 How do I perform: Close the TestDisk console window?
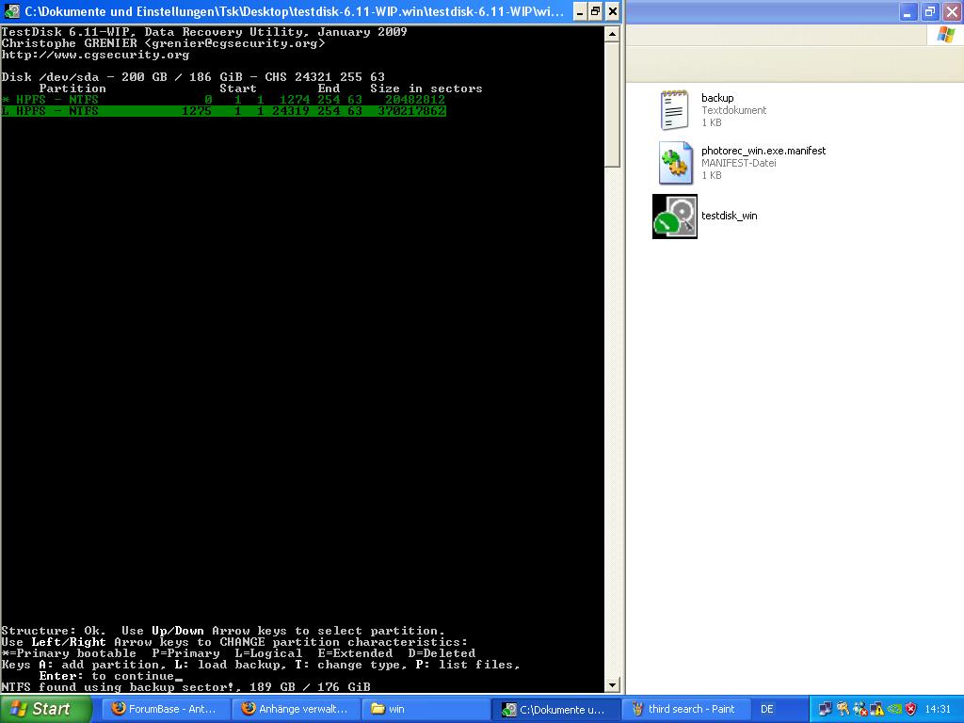click(612, 11)
